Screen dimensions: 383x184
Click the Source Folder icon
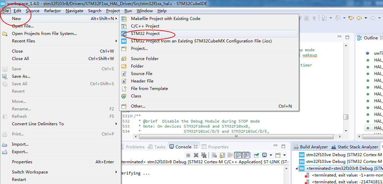tap(124, 58)
